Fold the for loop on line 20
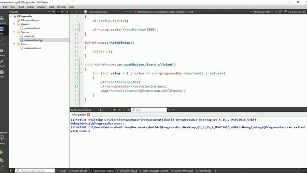Image resolution: width=307 pixels, height=173 pixels. pos(81,73)
